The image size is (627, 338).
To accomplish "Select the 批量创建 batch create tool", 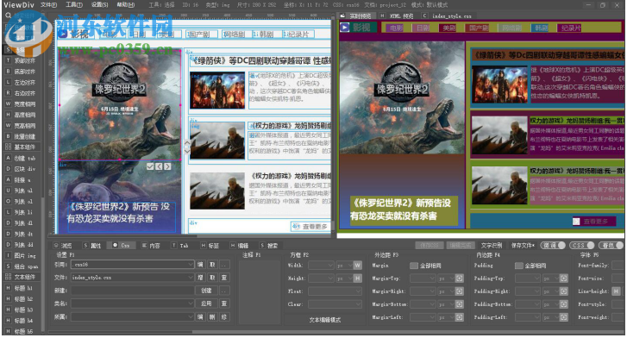I will (x=22, y=136).
